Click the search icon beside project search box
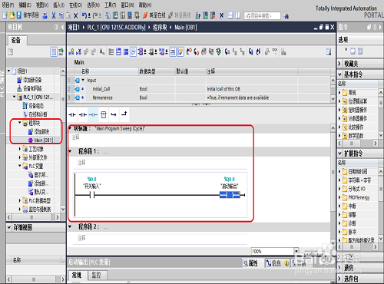 [286, 16]
